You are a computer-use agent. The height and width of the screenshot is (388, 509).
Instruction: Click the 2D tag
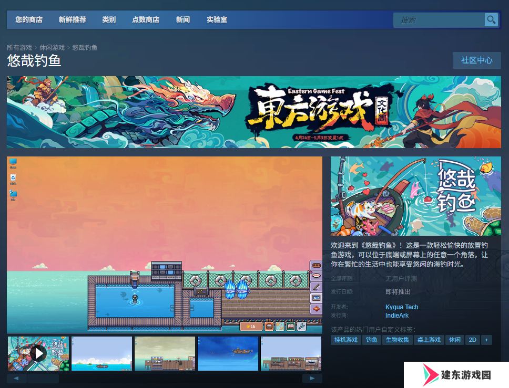coord(473,340)
